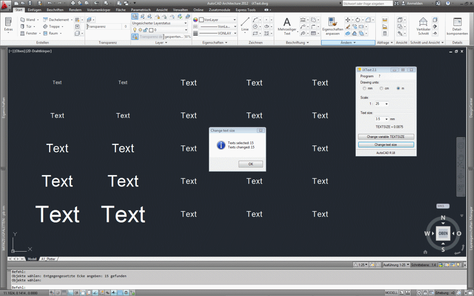Image resolution: width=474 pixels, height=296 pixels.
Task: Click the WKS coordinate system button
Action: (x=443, y=206)
